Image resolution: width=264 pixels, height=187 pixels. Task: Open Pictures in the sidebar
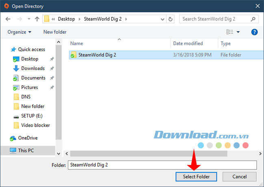pos(30,87)
